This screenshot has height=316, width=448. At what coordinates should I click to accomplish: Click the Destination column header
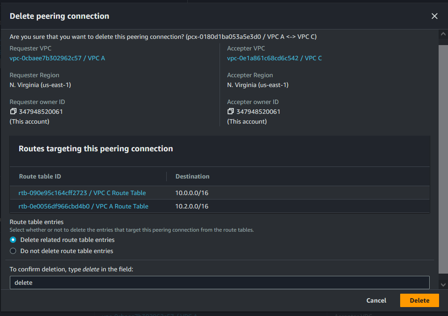(x=192, y=176)
